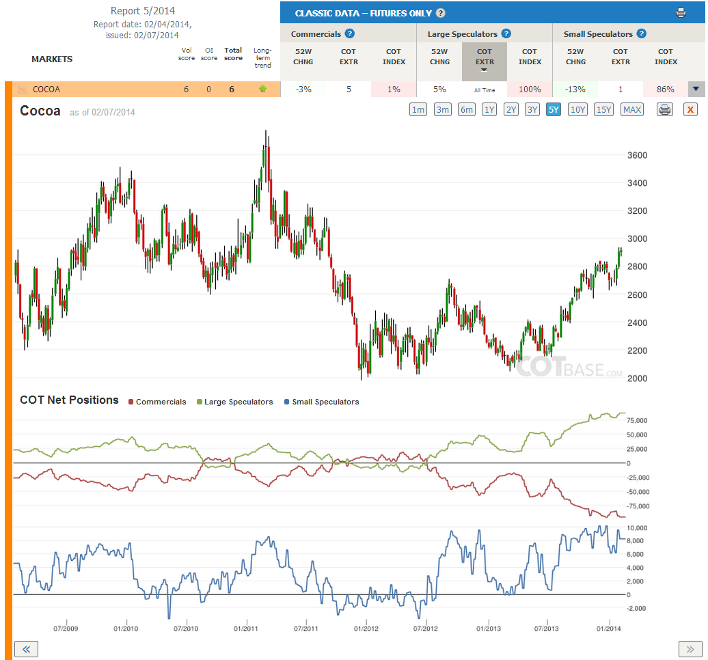Click the 5% Large Speculators change cell

(x=439, y=90)
